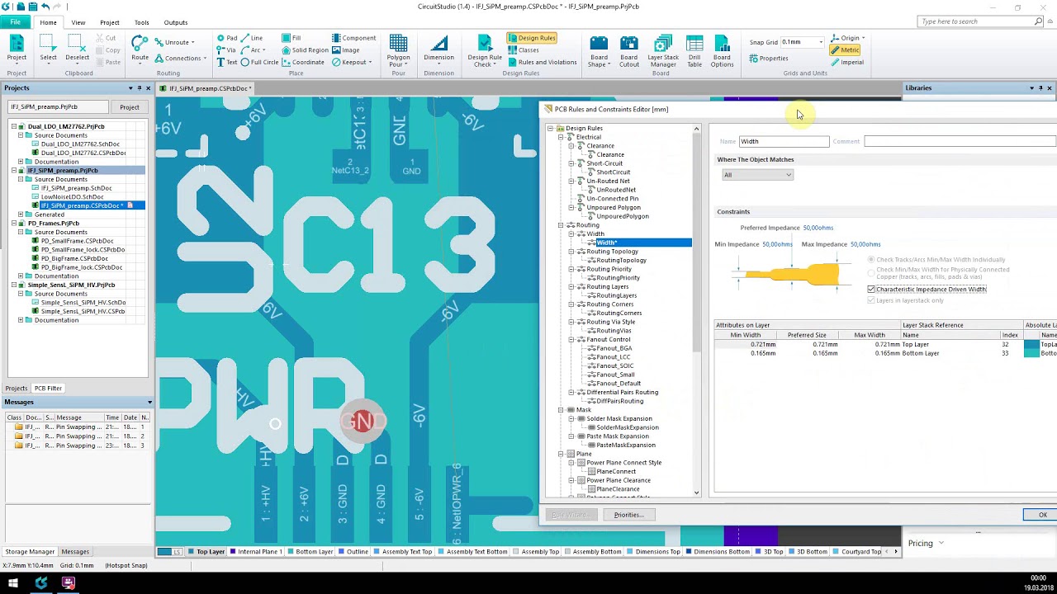Click the Top Layer color swatch in table
The image size is (1057, 594).
coord(1031,345)
